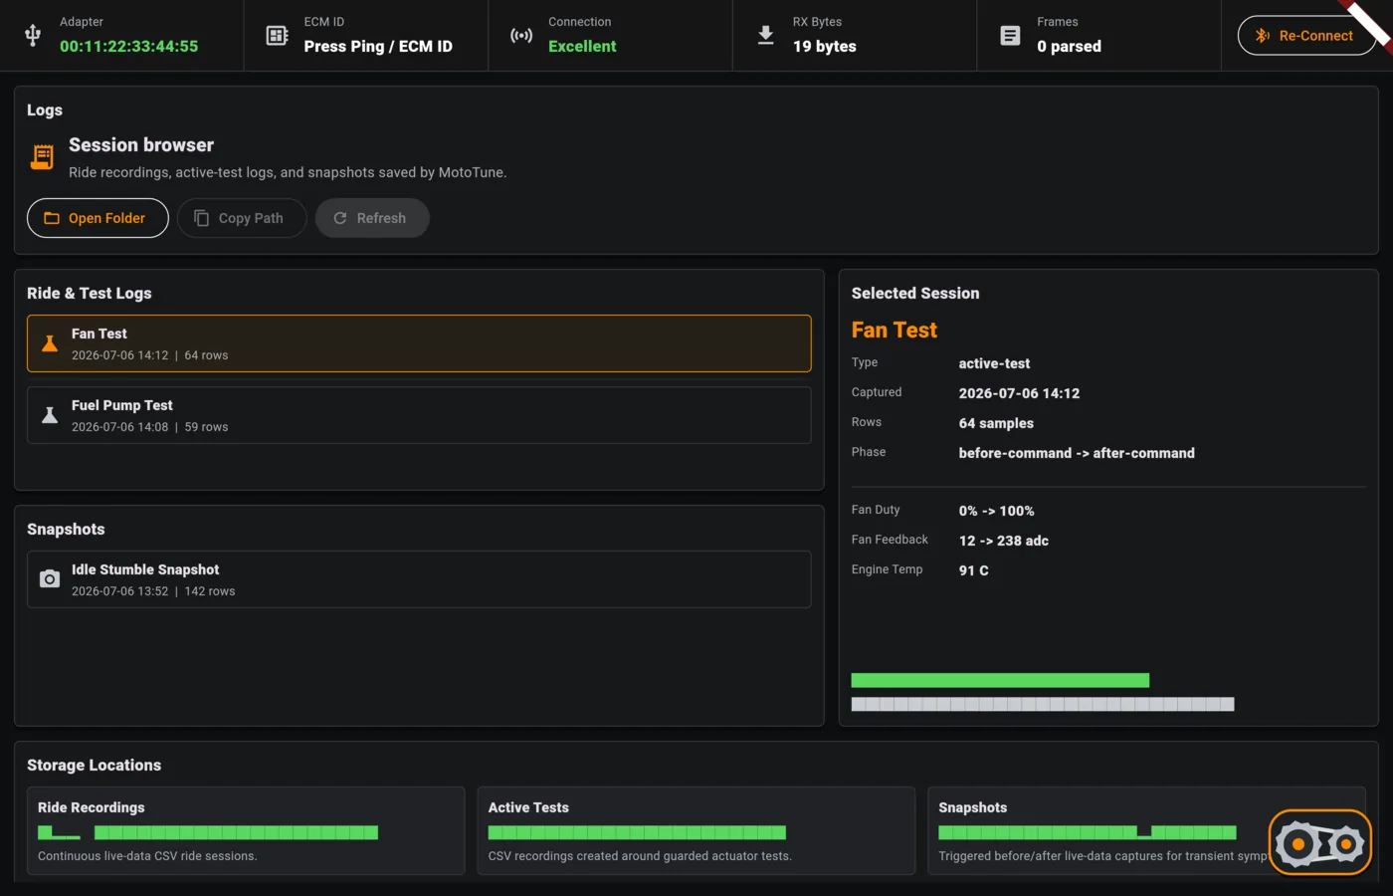Viewport: 1393px width, 896px height.
Task: Click the USB adapter icon
Action: click(33, 36)
